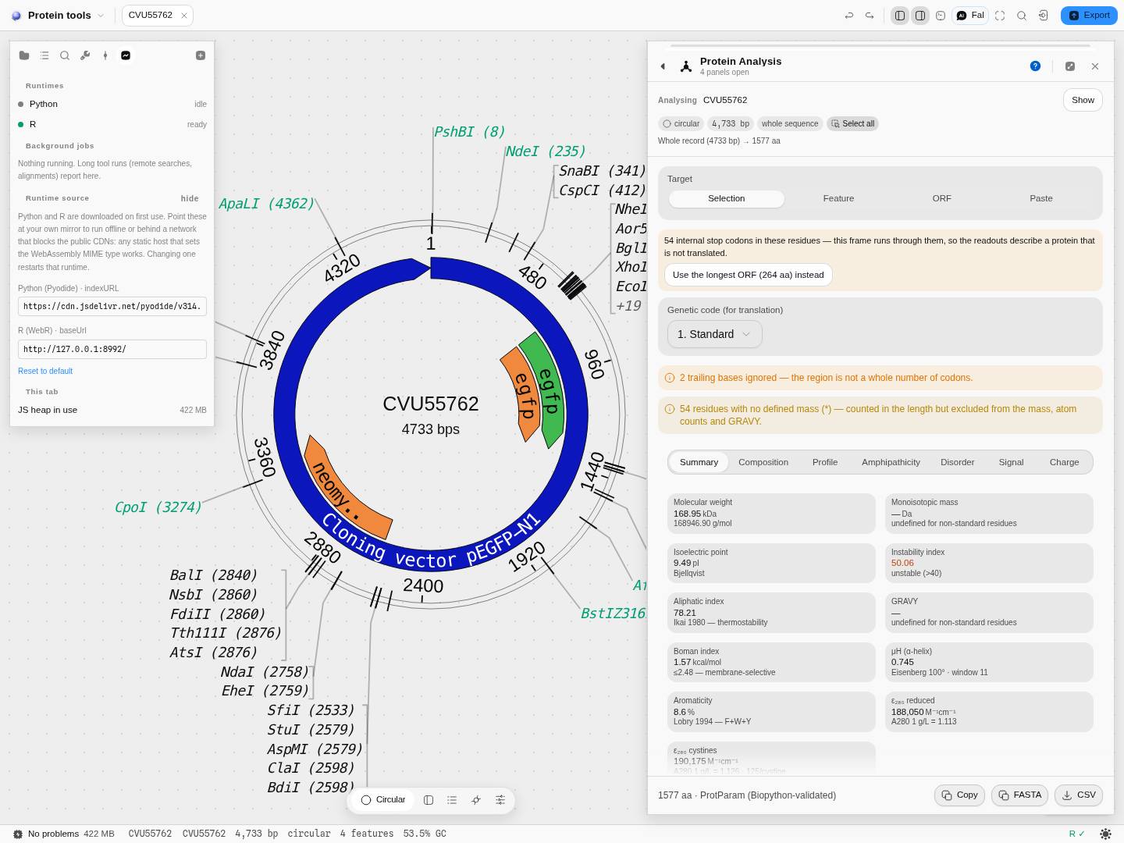Hide the Runtime source section
The width and height of the screenshot is (1124, 843).
[x=190, y=198]
